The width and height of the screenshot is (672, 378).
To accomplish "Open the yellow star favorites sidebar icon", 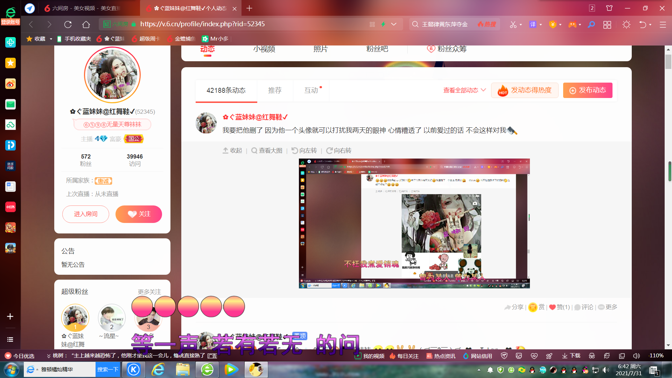I will tap(10, 63).
